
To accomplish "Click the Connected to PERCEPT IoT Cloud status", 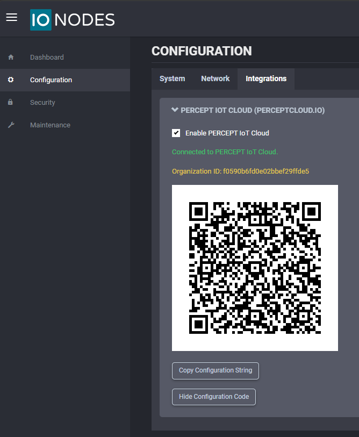I will pos(225,152).
